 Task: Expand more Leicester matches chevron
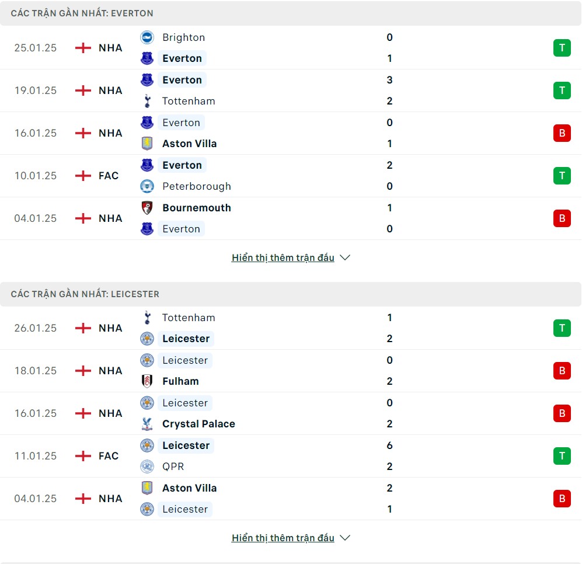pos(345,538)
